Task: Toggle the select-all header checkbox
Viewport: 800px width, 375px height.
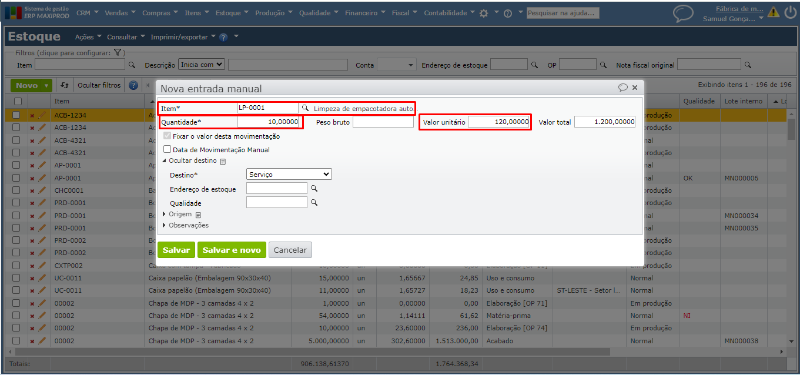Action: click(x=17, y=102)
